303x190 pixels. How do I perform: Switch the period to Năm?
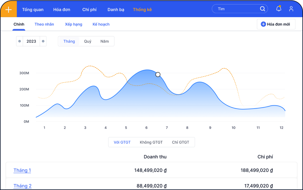point(105,41)
